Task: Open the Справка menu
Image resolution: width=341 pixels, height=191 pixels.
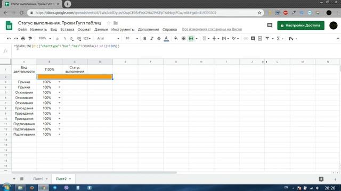Action: [x=169, y=30]
